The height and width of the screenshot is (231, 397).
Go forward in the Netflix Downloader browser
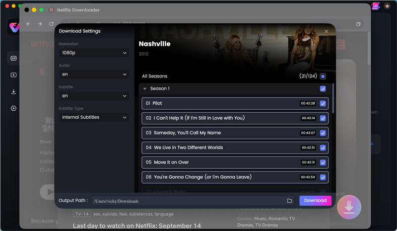(40, 24)
